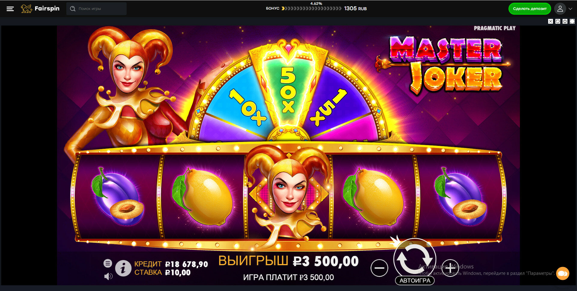Expand the user profile dropdown arrow

570,9
